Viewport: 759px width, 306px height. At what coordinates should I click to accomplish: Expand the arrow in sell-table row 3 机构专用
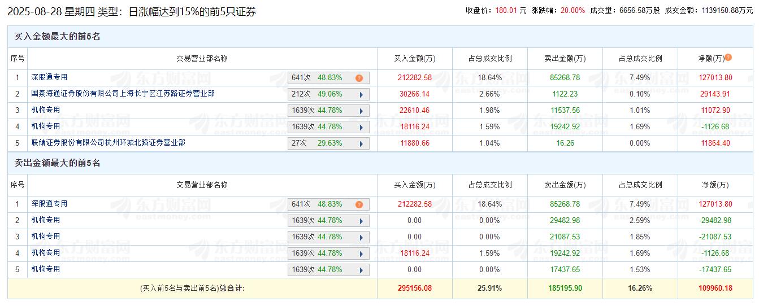click(361, 238)
